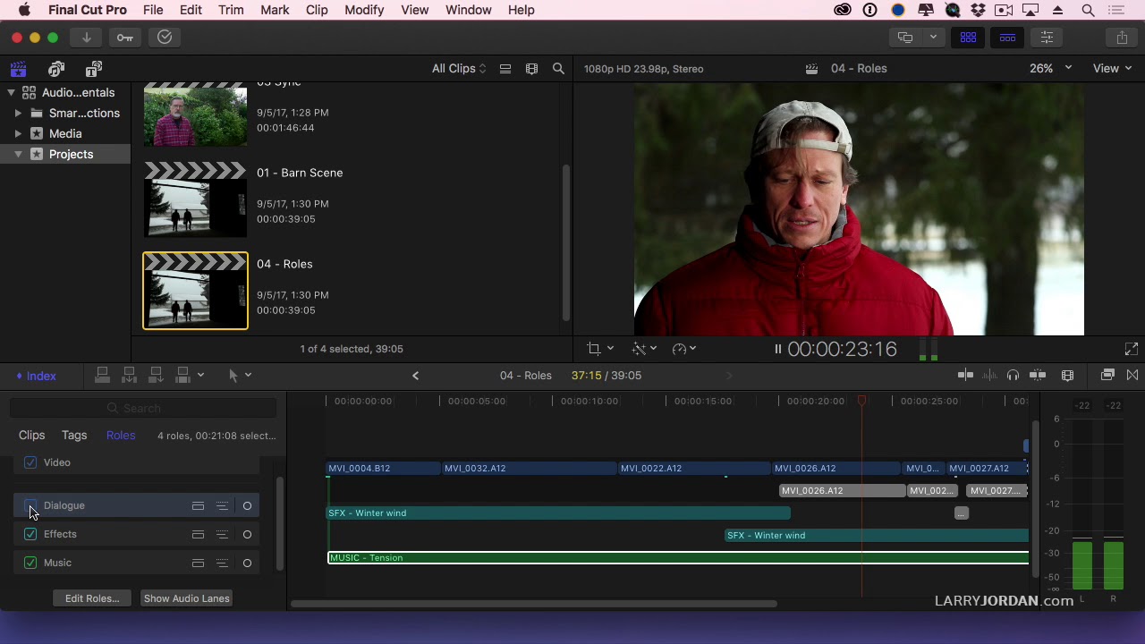1145x644 pixels.
Task: Toggle video and audio skimming
Action: 965,376
